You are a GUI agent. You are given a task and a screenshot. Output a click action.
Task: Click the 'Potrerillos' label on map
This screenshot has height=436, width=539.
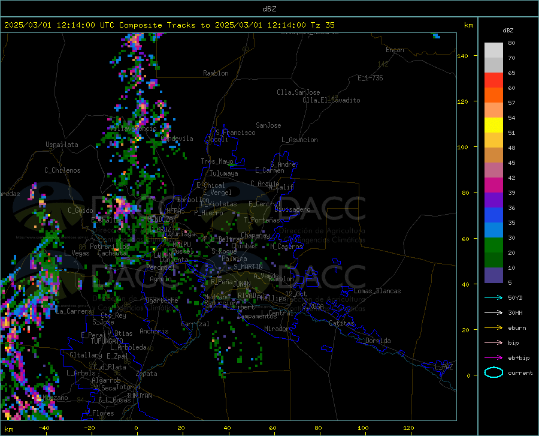click(x=110, y=246)
